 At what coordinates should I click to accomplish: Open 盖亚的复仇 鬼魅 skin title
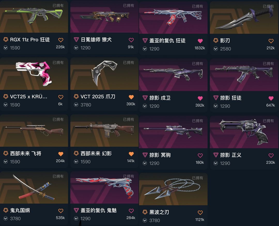click(x=98, y=210)
